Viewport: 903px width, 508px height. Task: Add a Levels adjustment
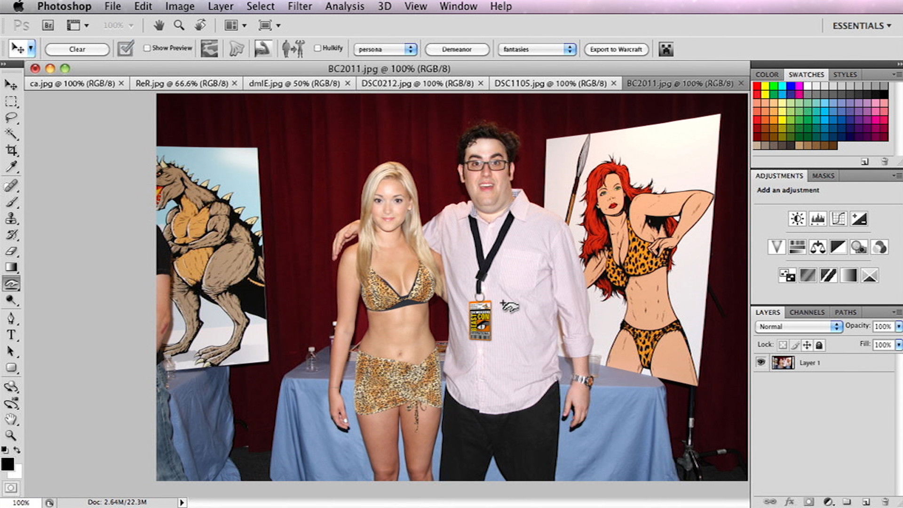817,218
